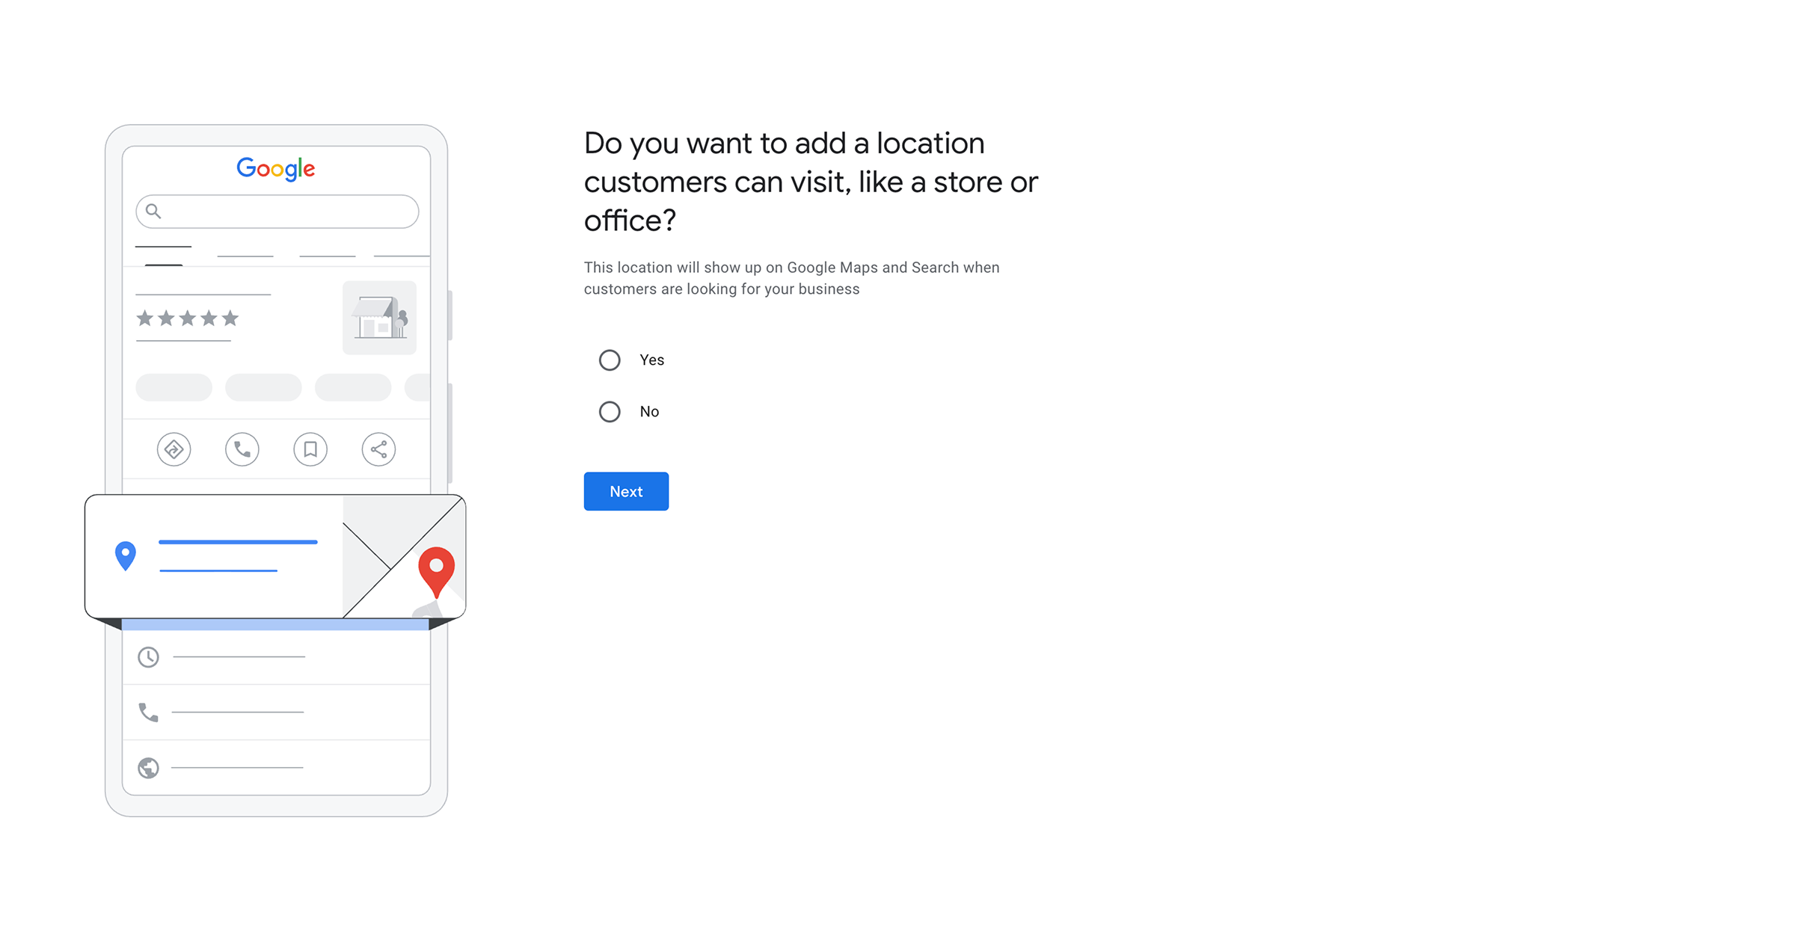Select the "No" radio button
The height and width of the screenshot is (939, 1795).
pos(610,412)
